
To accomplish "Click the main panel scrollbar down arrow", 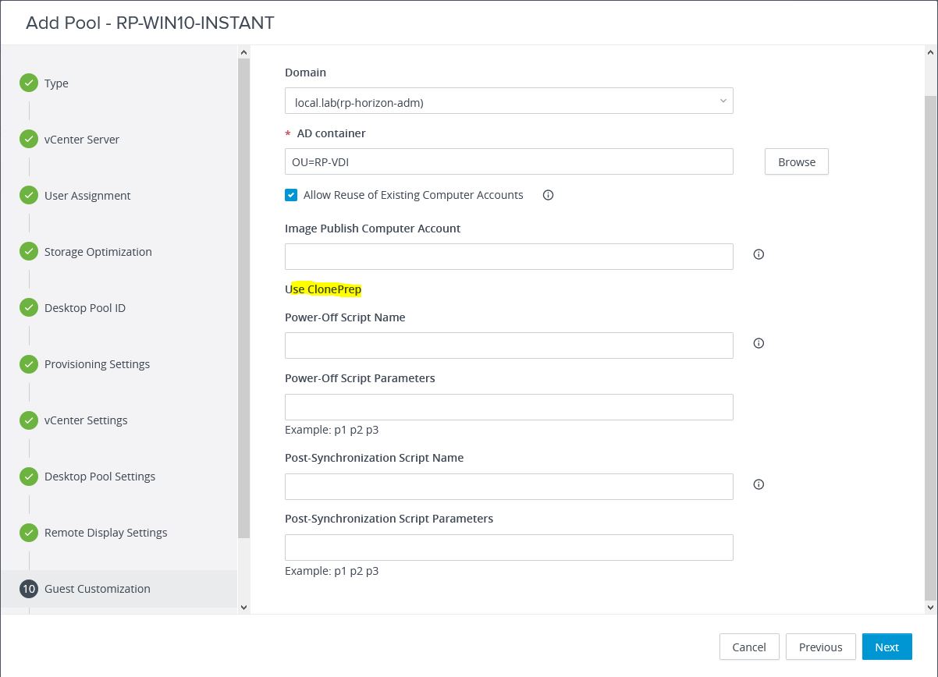I will click(930, 607).
